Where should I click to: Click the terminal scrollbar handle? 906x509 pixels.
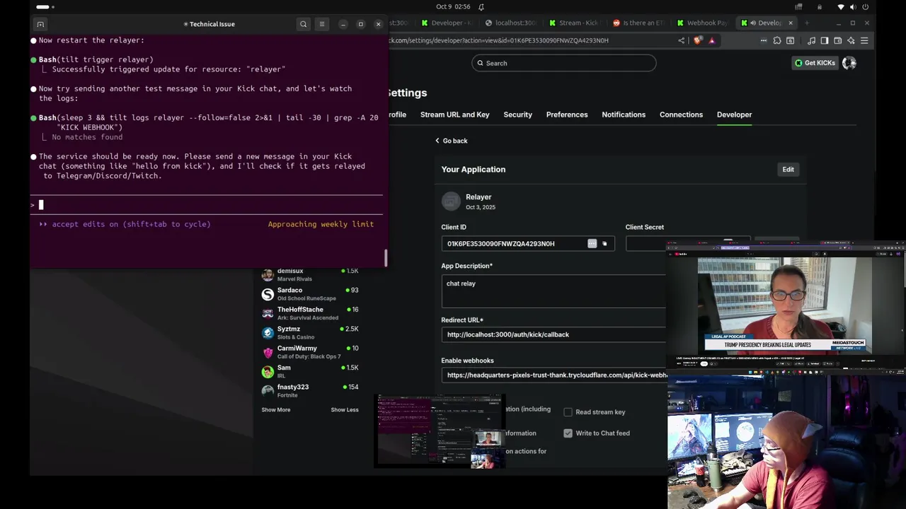point(386,258)
